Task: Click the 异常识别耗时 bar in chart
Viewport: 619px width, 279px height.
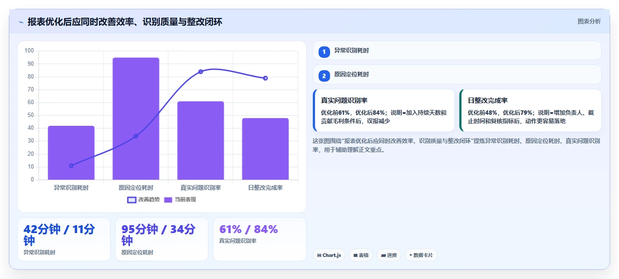Action: tap(71, 153)
